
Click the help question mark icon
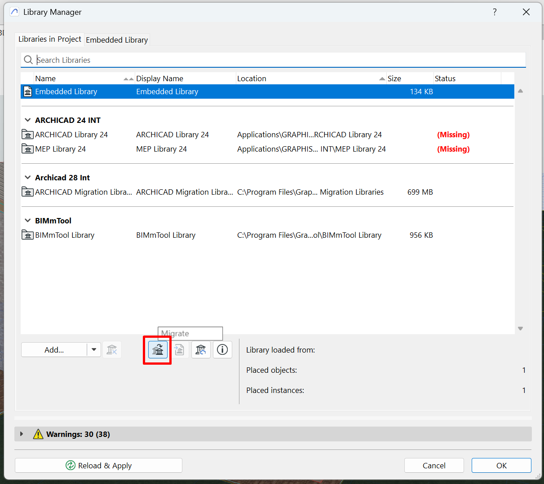point(495,12)
